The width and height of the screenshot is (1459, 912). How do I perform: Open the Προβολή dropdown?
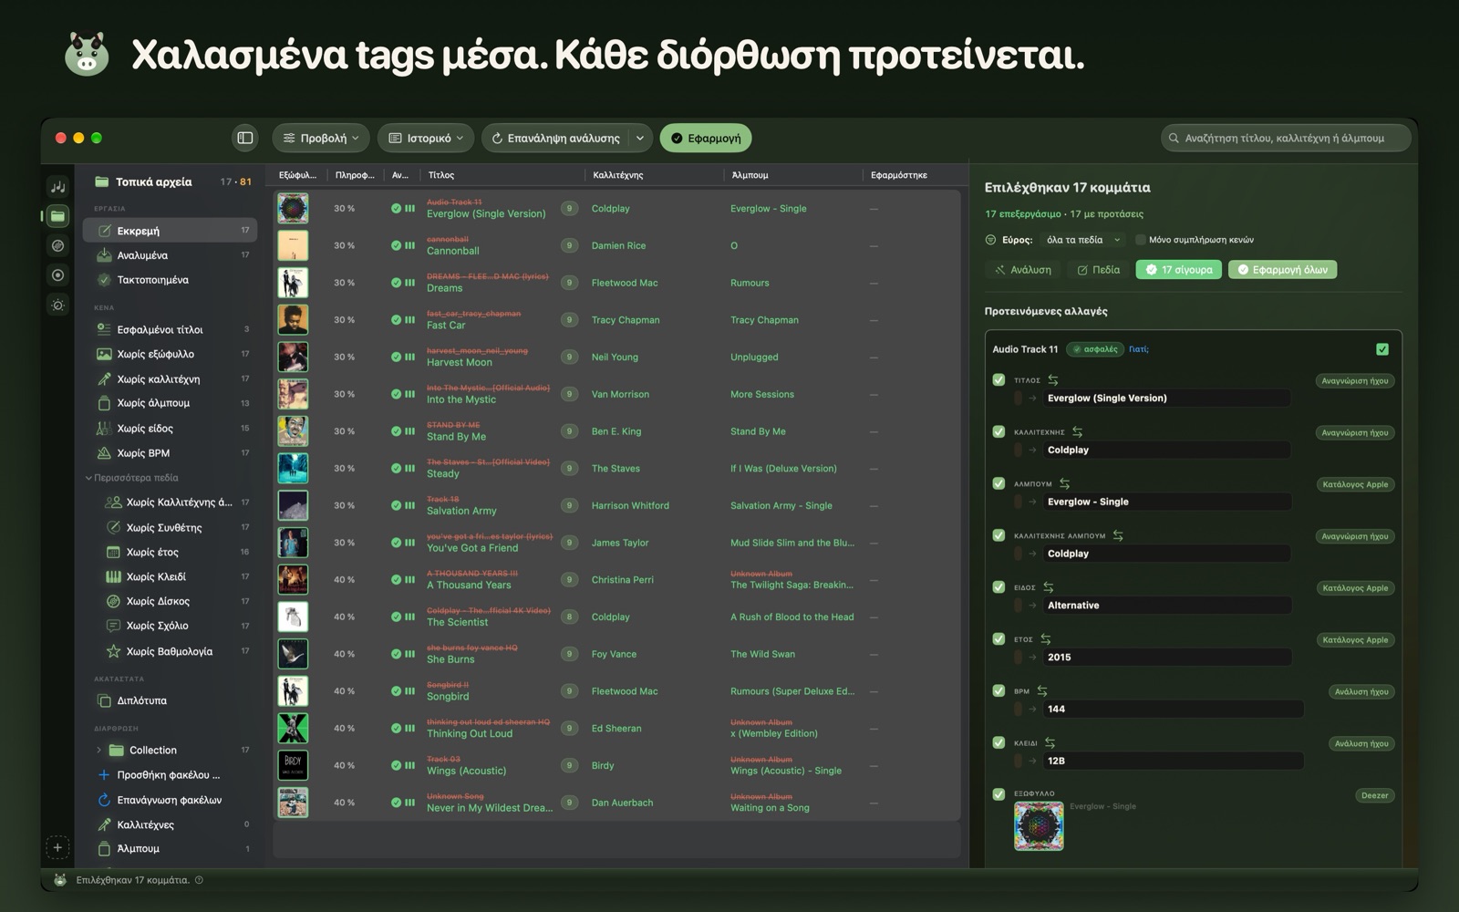click(320, 138)
